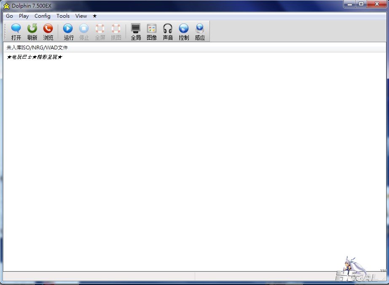Click the 全屏 (Fullscreen) toolbar icon
This screenshot has width=389, height=285.
tap(100, 32)
